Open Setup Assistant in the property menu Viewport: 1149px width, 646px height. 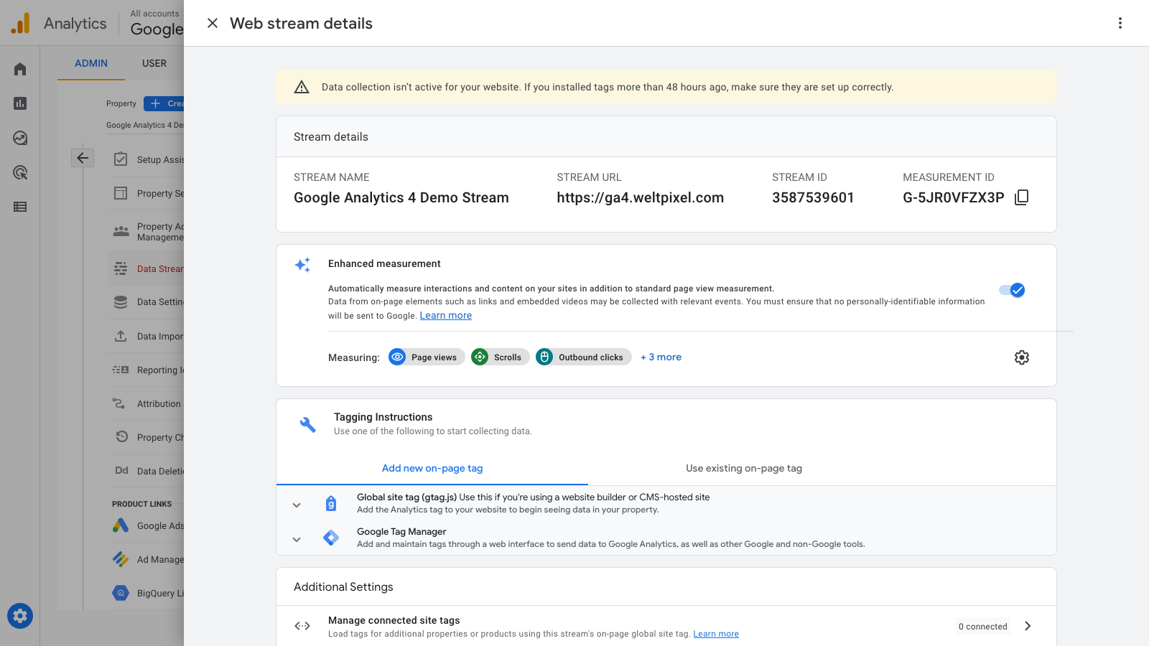click(148, 159)
